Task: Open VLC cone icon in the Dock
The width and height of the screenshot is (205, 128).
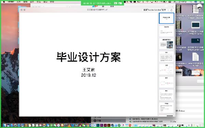Action: click(69, 125)
